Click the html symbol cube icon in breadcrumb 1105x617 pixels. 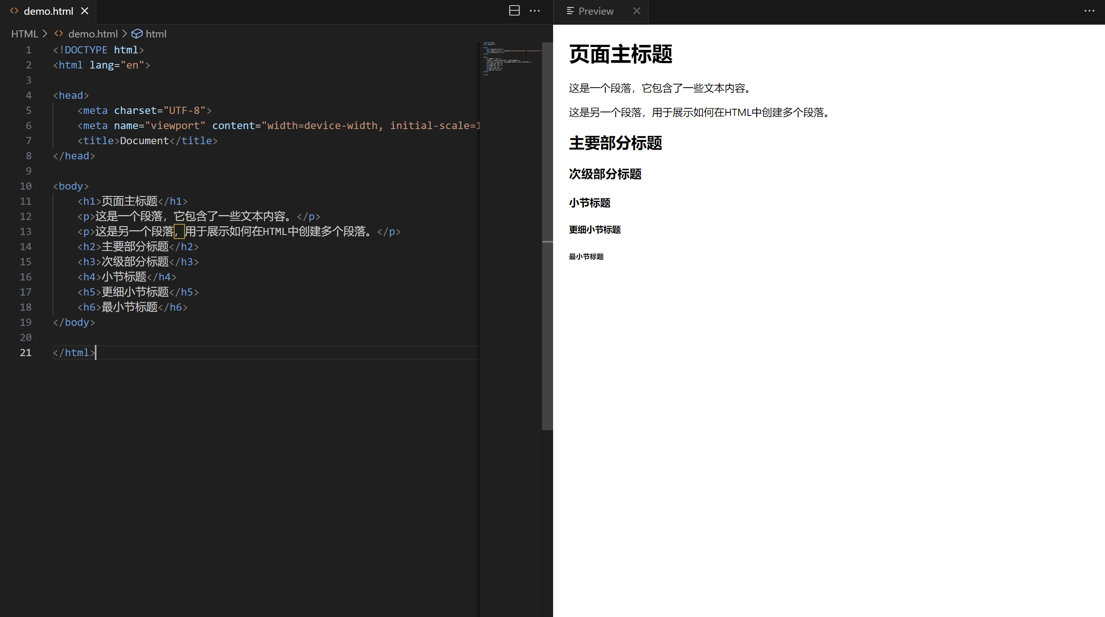pyautogui.click(x=137, y=34)
